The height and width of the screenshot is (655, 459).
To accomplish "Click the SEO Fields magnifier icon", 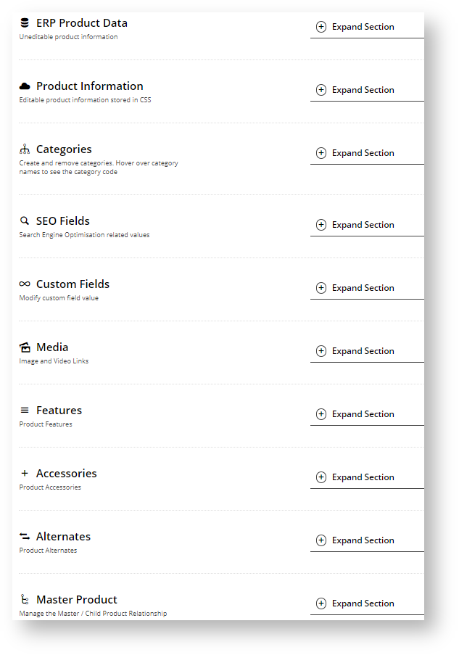I will [x=25, y=221].
